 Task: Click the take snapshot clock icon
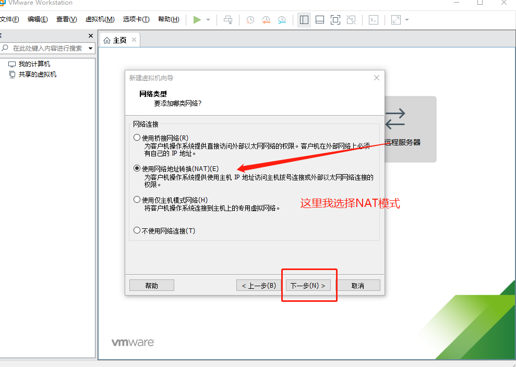coord(250,20)
